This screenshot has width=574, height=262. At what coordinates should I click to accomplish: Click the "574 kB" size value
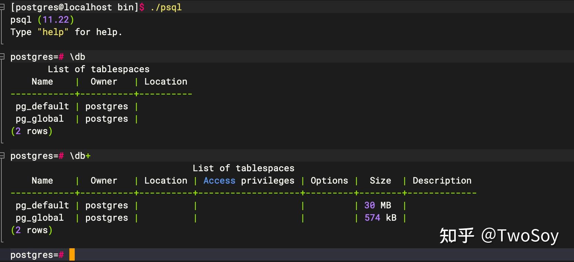click(380, 218)
